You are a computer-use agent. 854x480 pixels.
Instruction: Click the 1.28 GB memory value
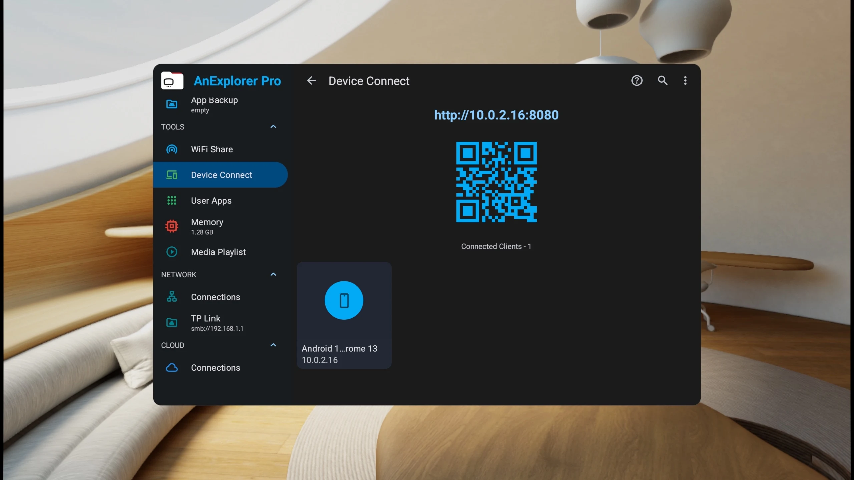tap(202, 232)
